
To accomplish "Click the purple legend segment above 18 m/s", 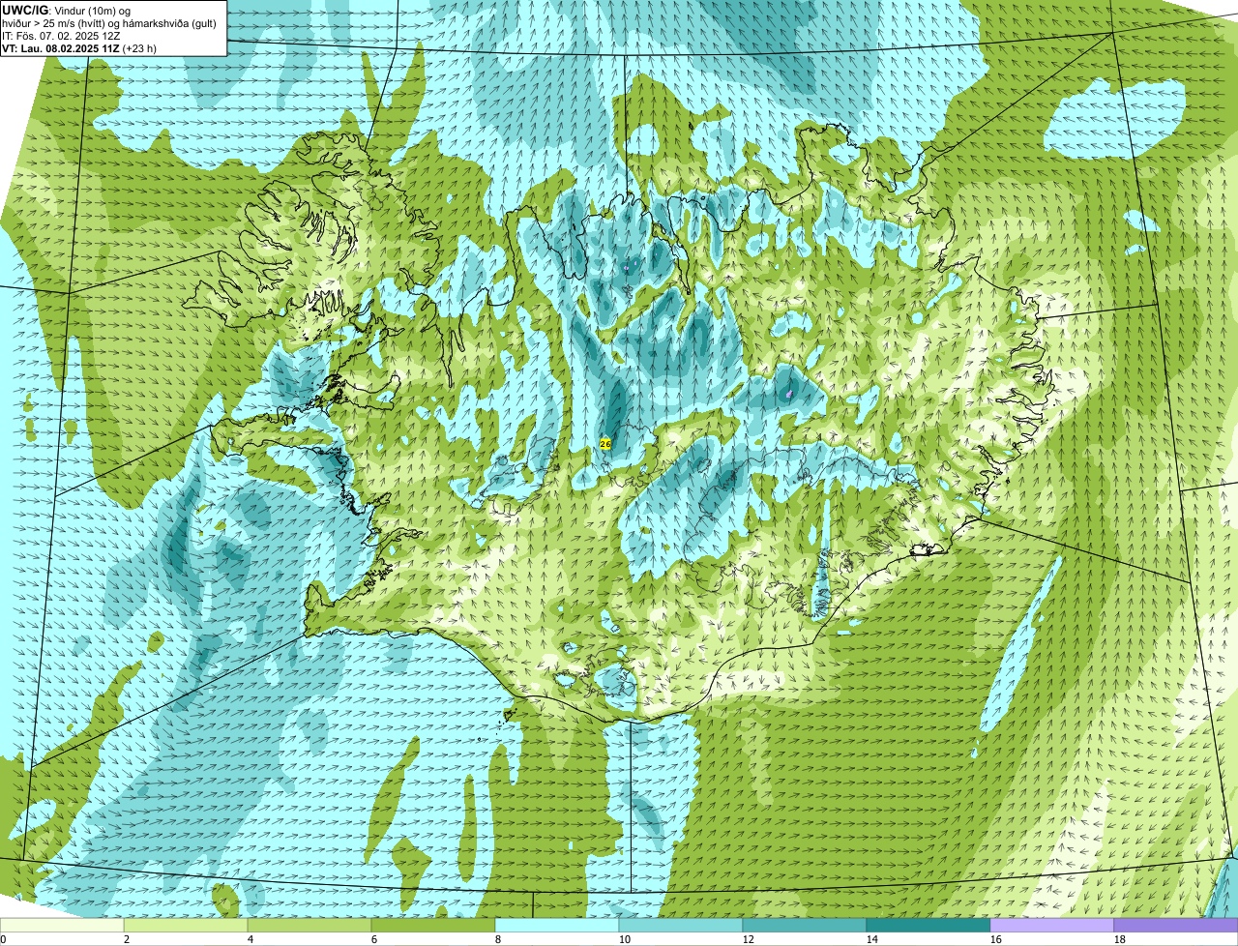I will (x=1176, y=926).
